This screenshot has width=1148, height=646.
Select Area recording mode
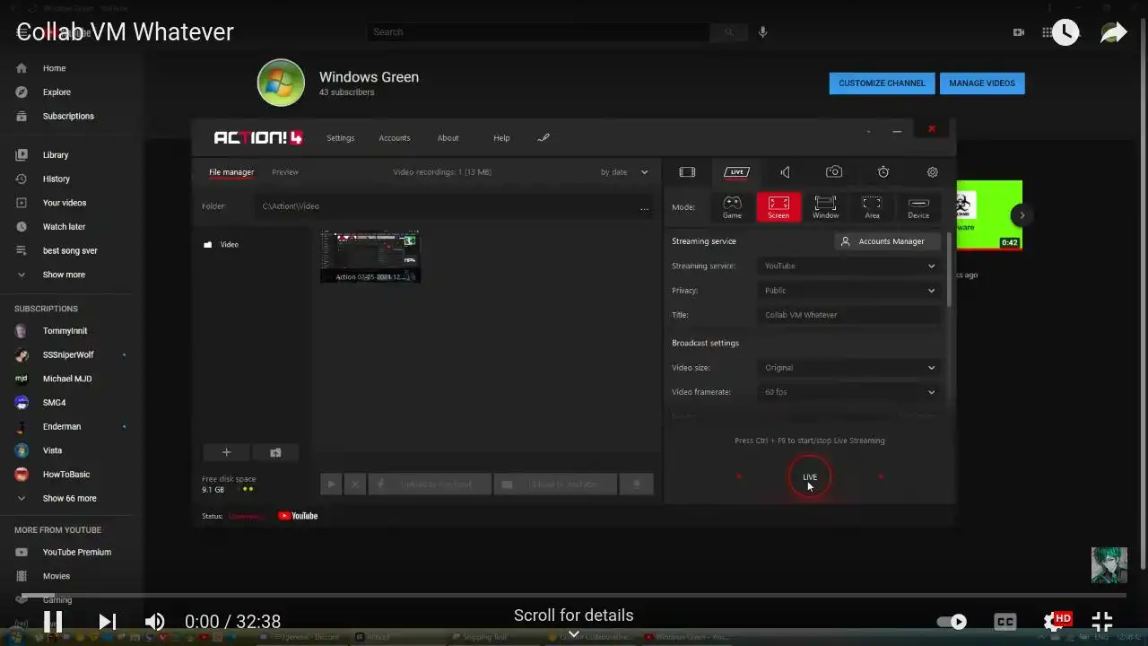click(x=872, y=207)
